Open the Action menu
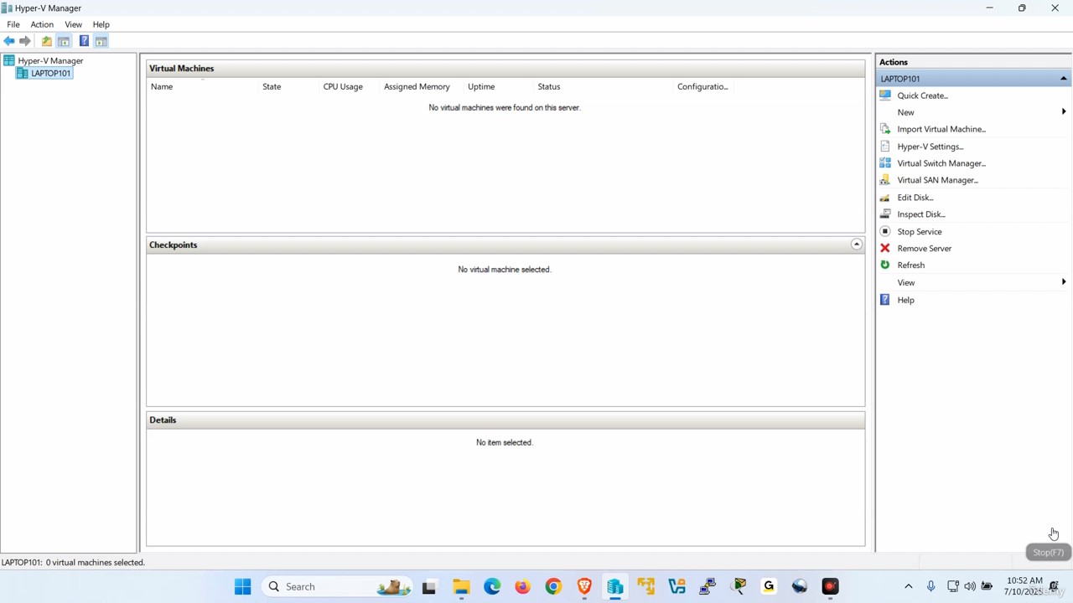 [42, 24]
